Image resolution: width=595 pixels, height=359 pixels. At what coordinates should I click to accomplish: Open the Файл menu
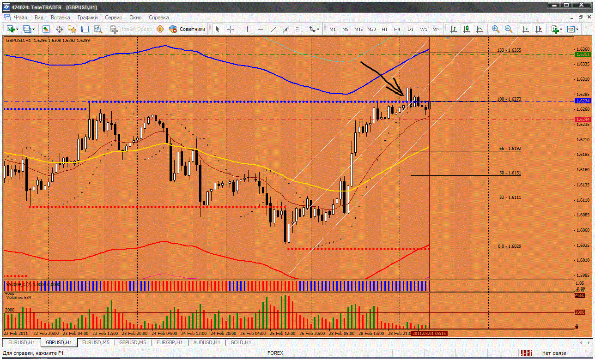20,18
